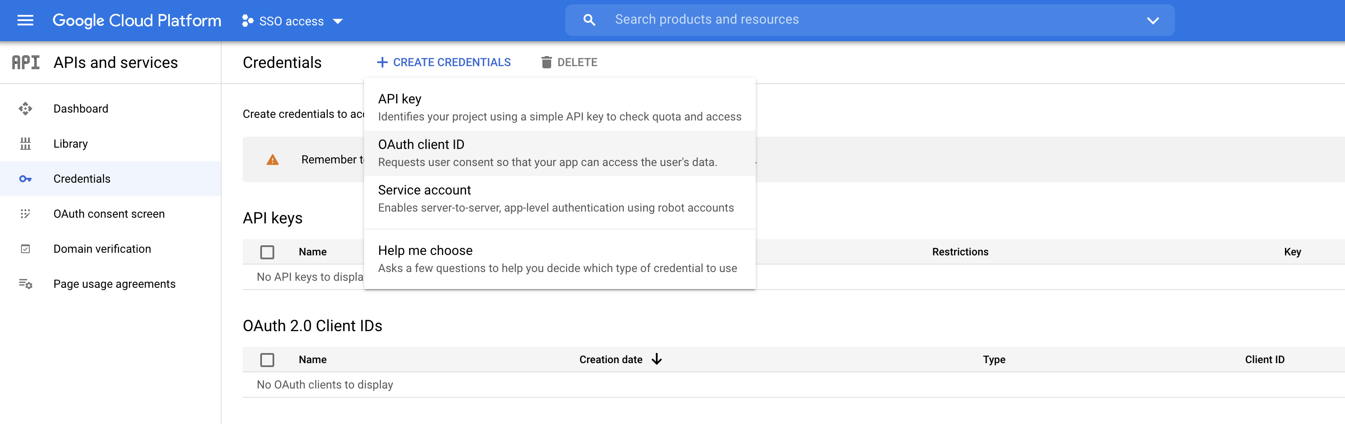Open the OAuth consent screen icon

(x=25, y=214)
